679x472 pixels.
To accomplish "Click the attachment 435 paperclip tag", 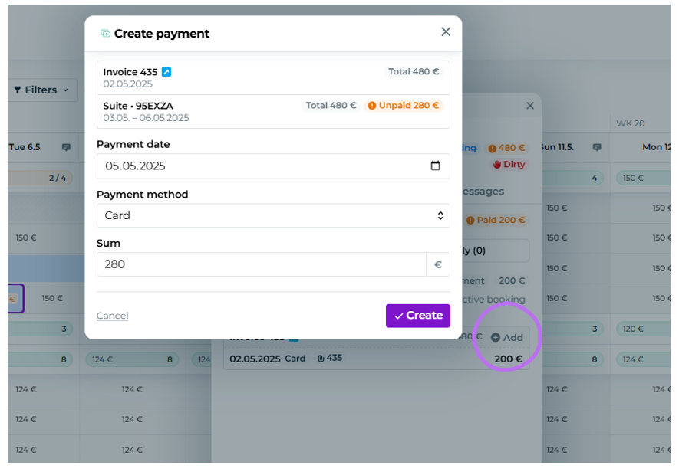I will click(x=330, y=359).
